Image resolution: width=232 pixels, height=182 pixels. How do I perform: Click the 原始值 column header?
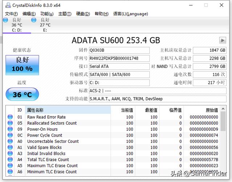point(202,110)
